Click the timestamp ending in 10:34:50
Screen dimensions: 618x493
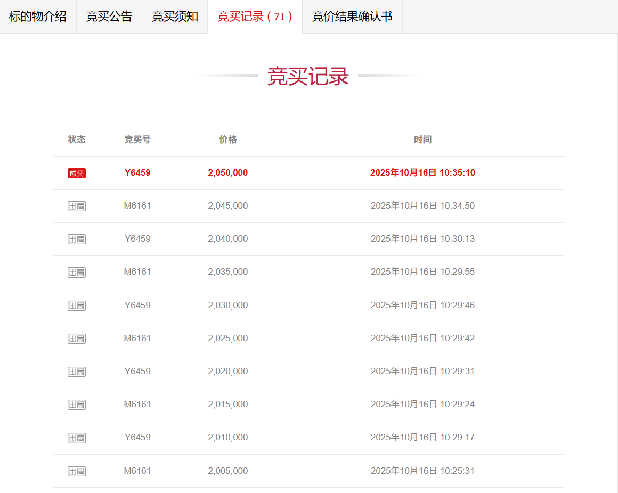click(422, 206)
